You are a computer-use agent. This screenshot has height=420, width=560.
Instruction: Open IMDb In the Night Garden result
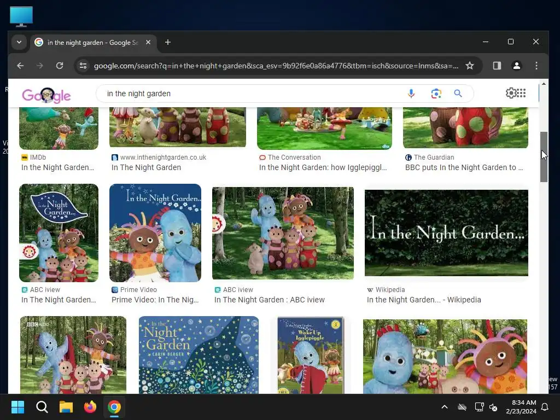point(57,167)
